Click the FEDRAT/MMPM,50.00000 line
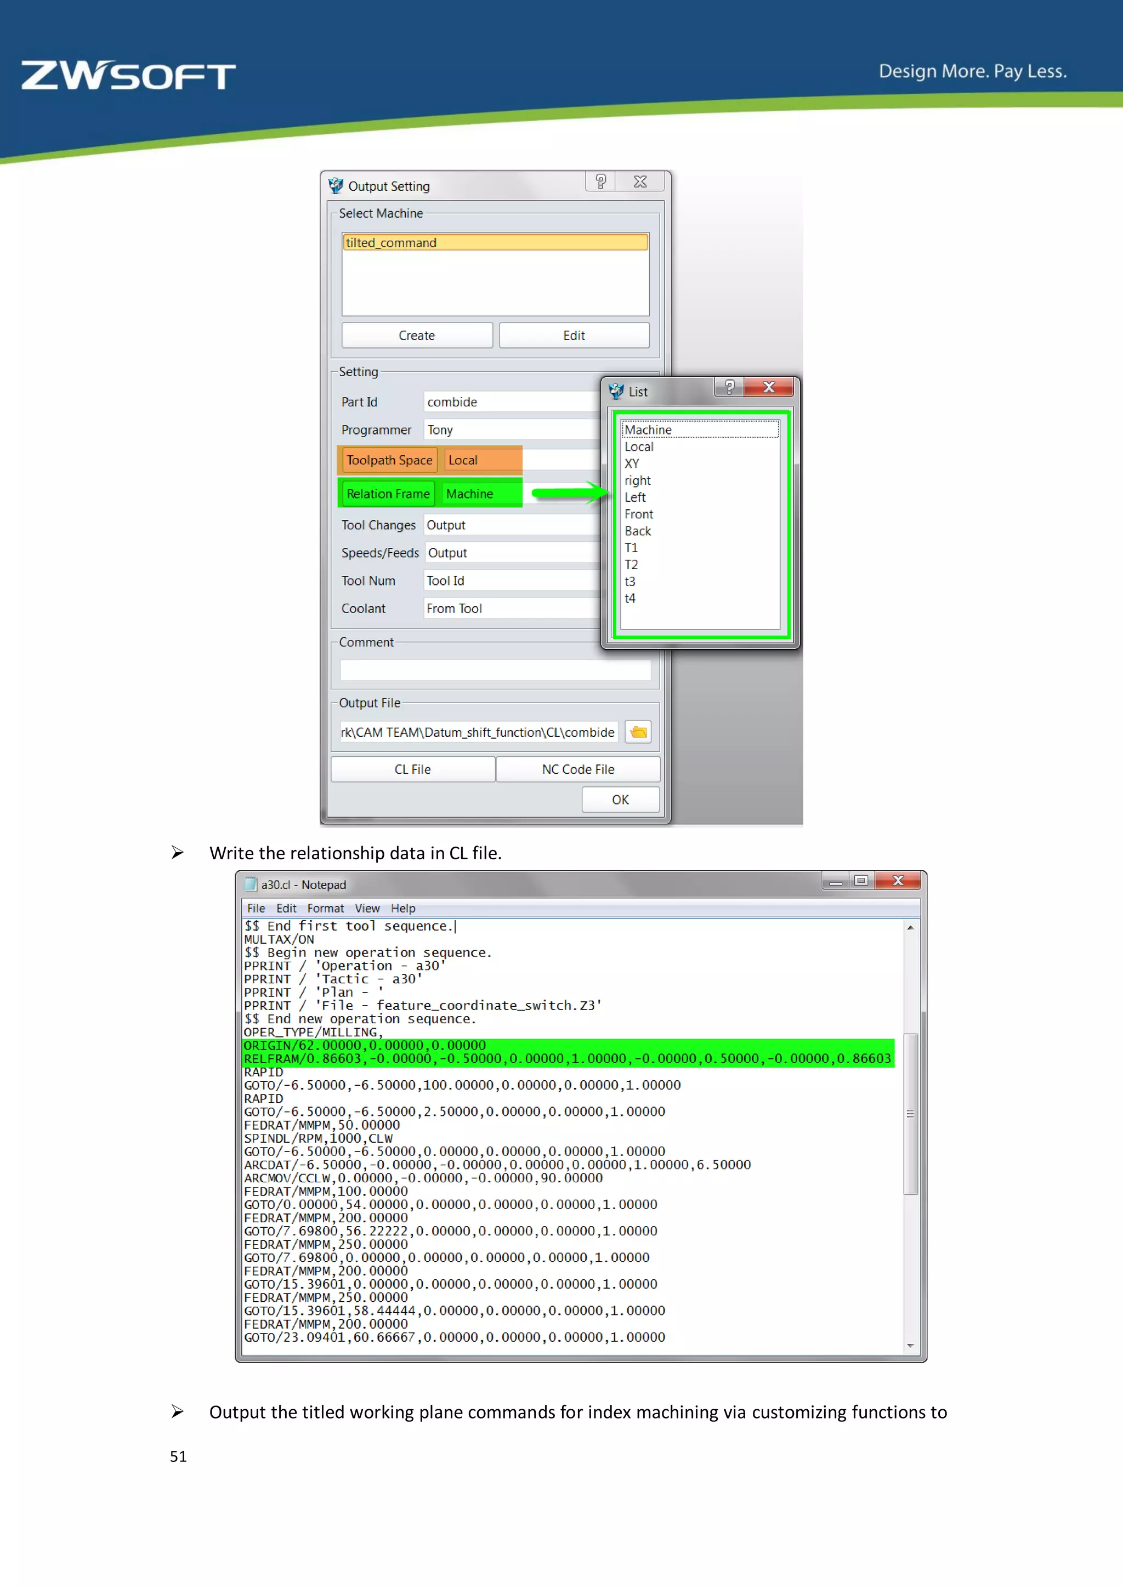Screen dimensions: 1123x1588 pos(321,1125)
